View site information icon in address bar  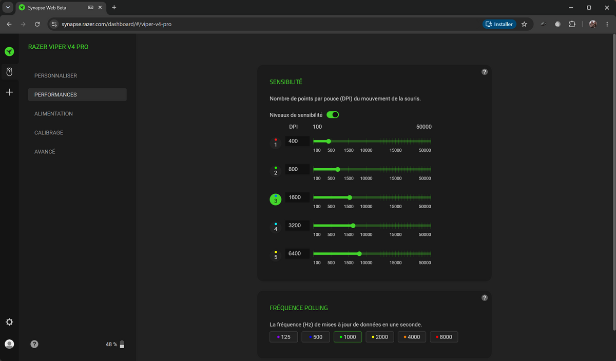54,24
